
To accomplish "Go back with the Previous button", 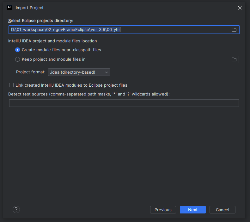I will (163, 210).
